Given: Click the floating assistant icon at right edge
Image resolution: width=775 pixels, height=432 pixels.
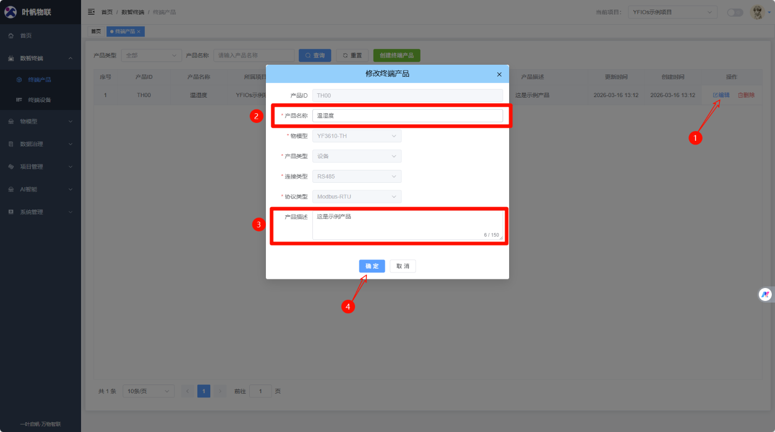Looking at the screenshot, I should pos(765,294).
